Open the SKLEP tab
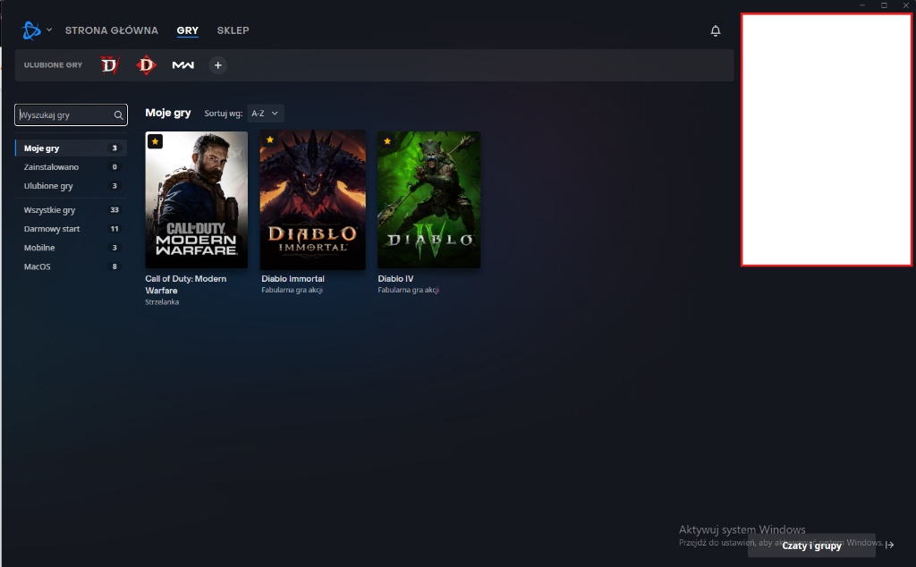 coord(233,30)
